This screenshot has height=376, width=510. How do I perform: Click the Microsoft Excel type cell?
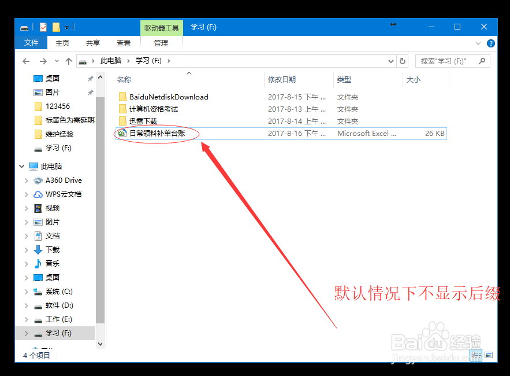[367, 133]
